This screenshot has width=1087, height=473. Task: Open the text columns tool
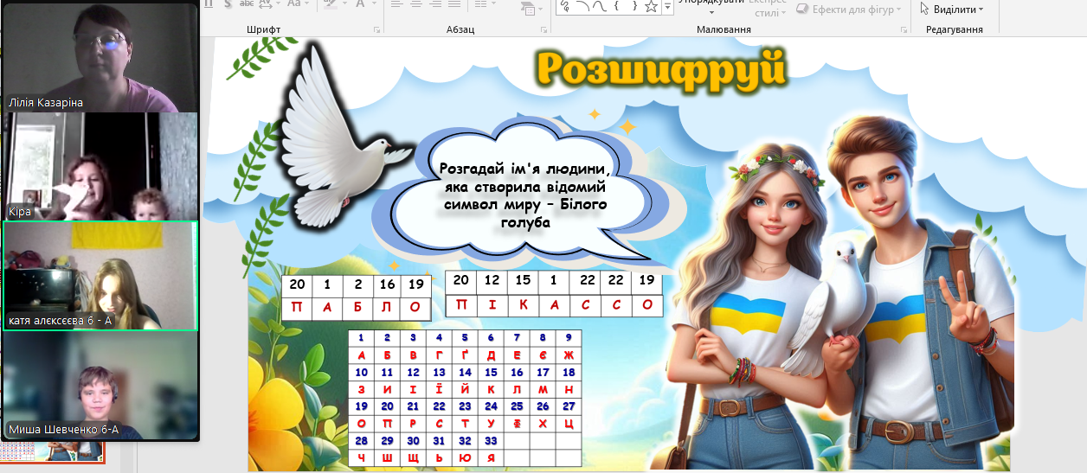pos(480,3)
